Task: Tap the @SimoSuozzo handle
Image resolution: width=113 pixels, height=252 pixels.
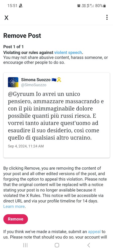Action: 34,85
